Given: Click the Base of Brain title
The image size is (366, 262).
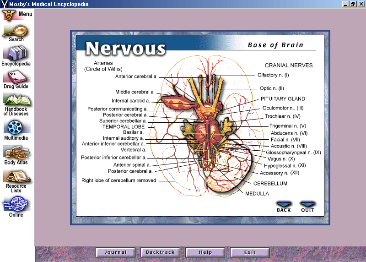Looking at the screenshot, I should click(275, 45).
